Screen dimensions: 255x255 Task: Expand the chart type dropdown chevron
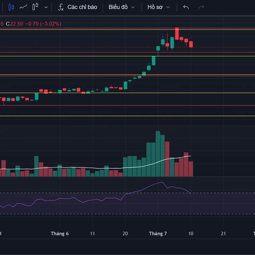46,7
